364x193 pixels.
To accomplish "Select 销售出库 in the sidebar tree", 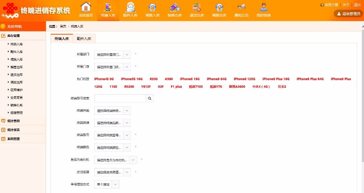I will (17, 67).
